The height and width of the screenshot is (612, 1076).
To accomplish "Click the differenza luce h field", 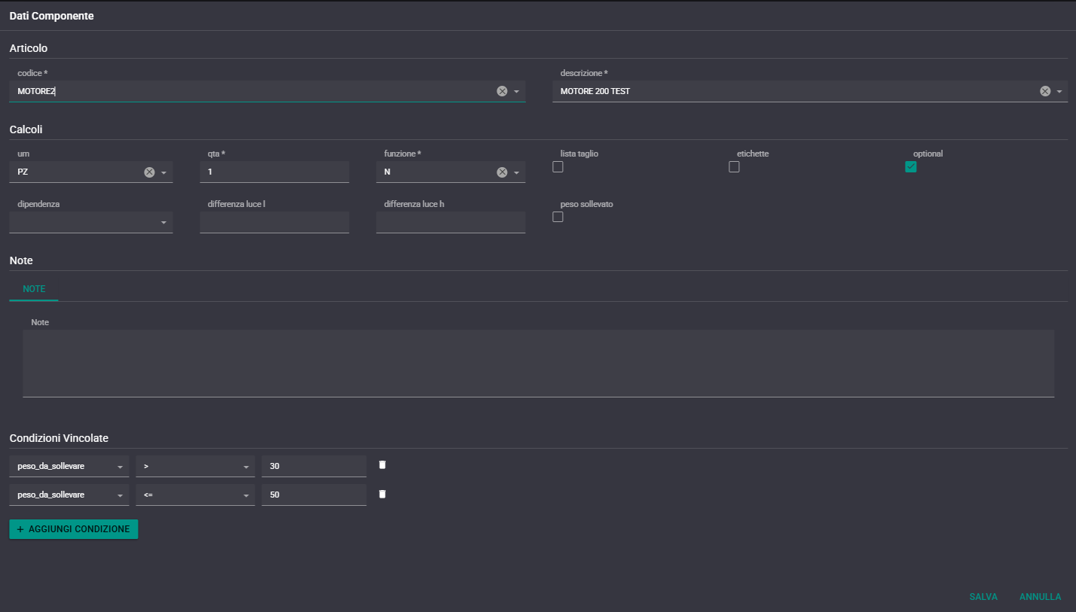I will (x=451, y=222).
